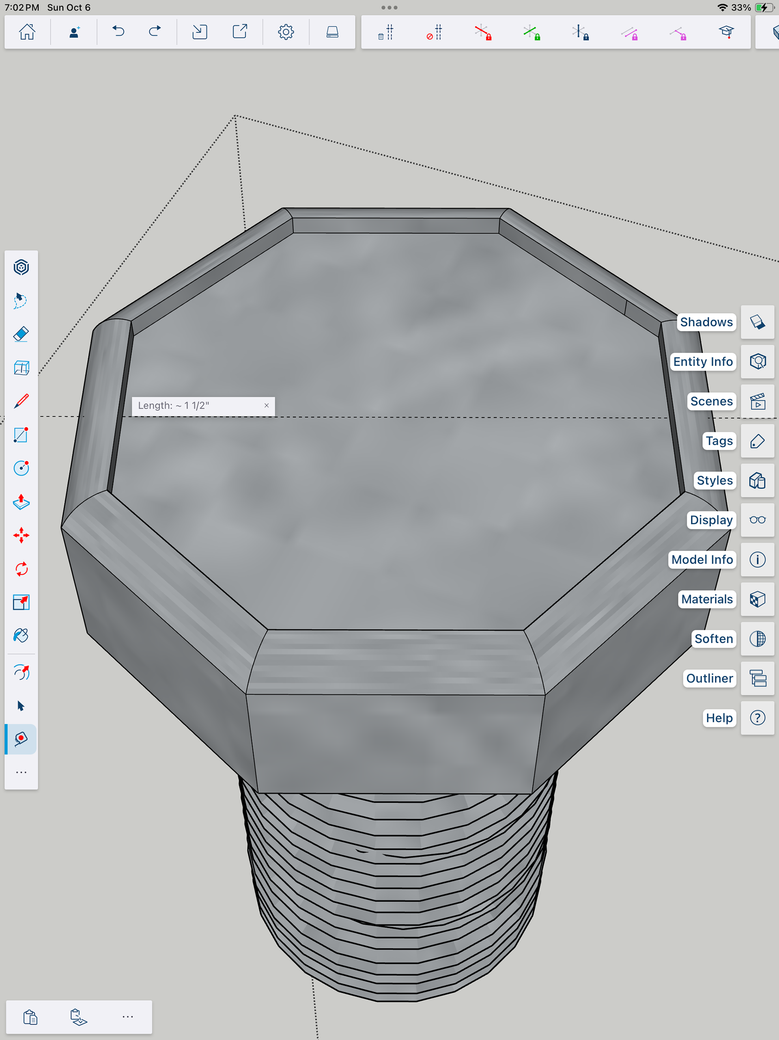Activate the Orbit tool
This screenshot has height=1040, width=779.
(x=21, y=673)
